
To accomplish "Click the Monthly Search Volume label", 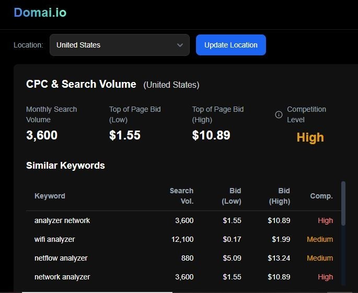I will tap(51, 114).
